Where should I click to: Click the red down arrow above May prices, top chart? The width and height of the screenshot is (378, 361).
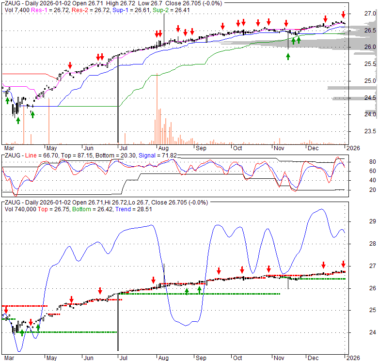point(70,65)
